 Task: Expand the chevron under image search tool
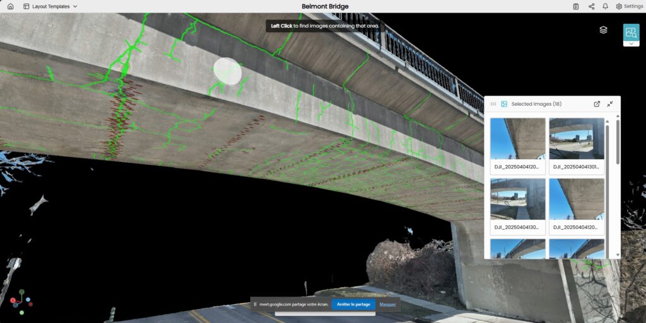[x=631, y=43]
